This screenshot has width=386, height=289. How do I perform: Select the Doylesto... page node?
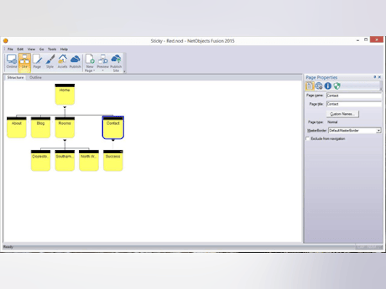tap(41, 161)
